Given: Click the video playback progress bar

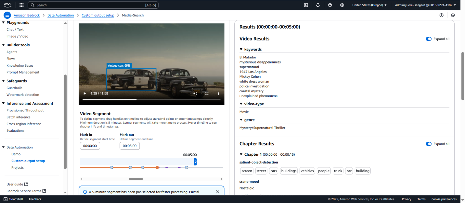Looking at the screenshot, I should pyautogui.click(x=151, y=100).
